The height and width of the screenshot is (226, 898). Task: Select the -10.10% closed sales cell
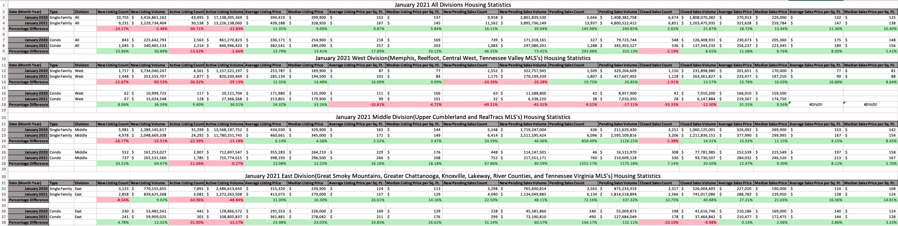tap(659, 223)
